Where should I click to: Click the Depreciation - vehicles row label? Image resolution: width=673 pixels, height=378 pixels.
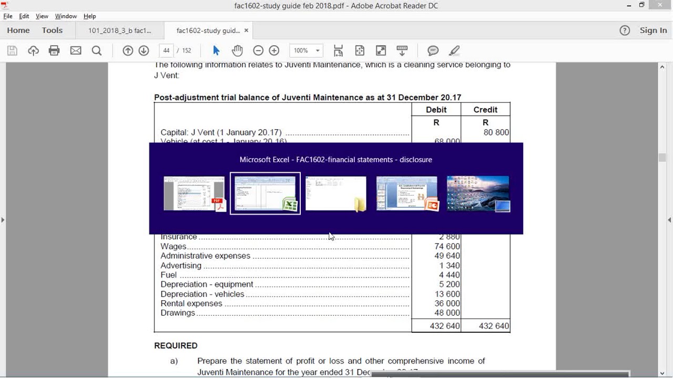[x=202, y=294]
